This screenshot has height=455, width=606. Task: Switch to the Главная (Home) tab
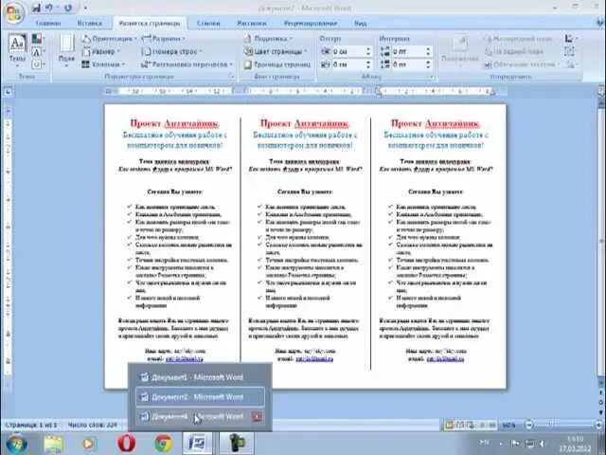coord(48,23)
